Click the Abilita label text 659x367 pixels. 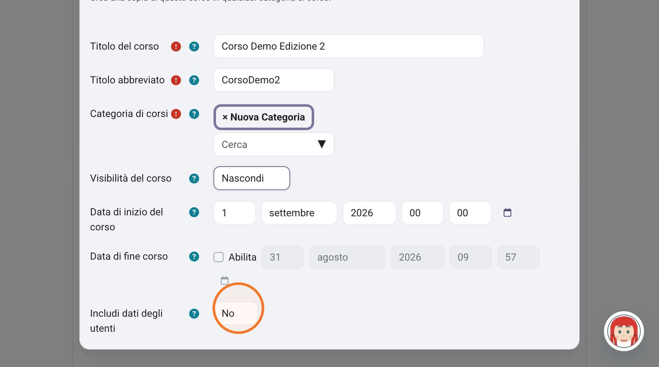click(x=242, y=257)
